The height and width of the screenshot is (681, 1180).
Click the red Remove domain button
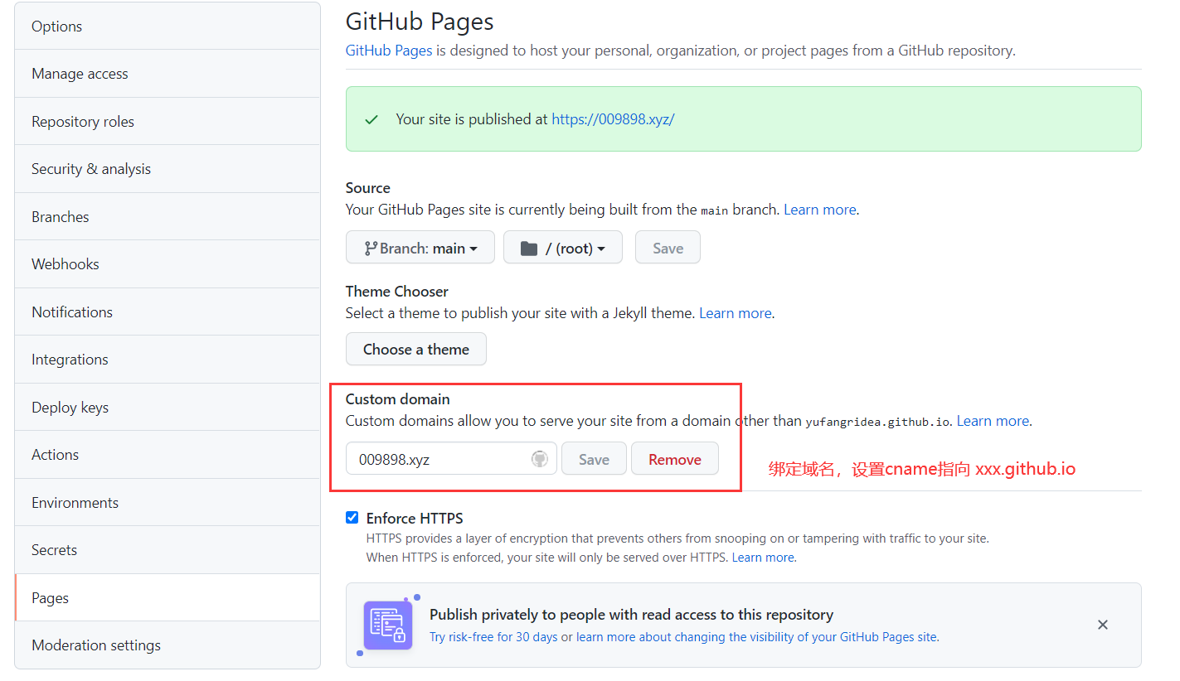point(675,459)
